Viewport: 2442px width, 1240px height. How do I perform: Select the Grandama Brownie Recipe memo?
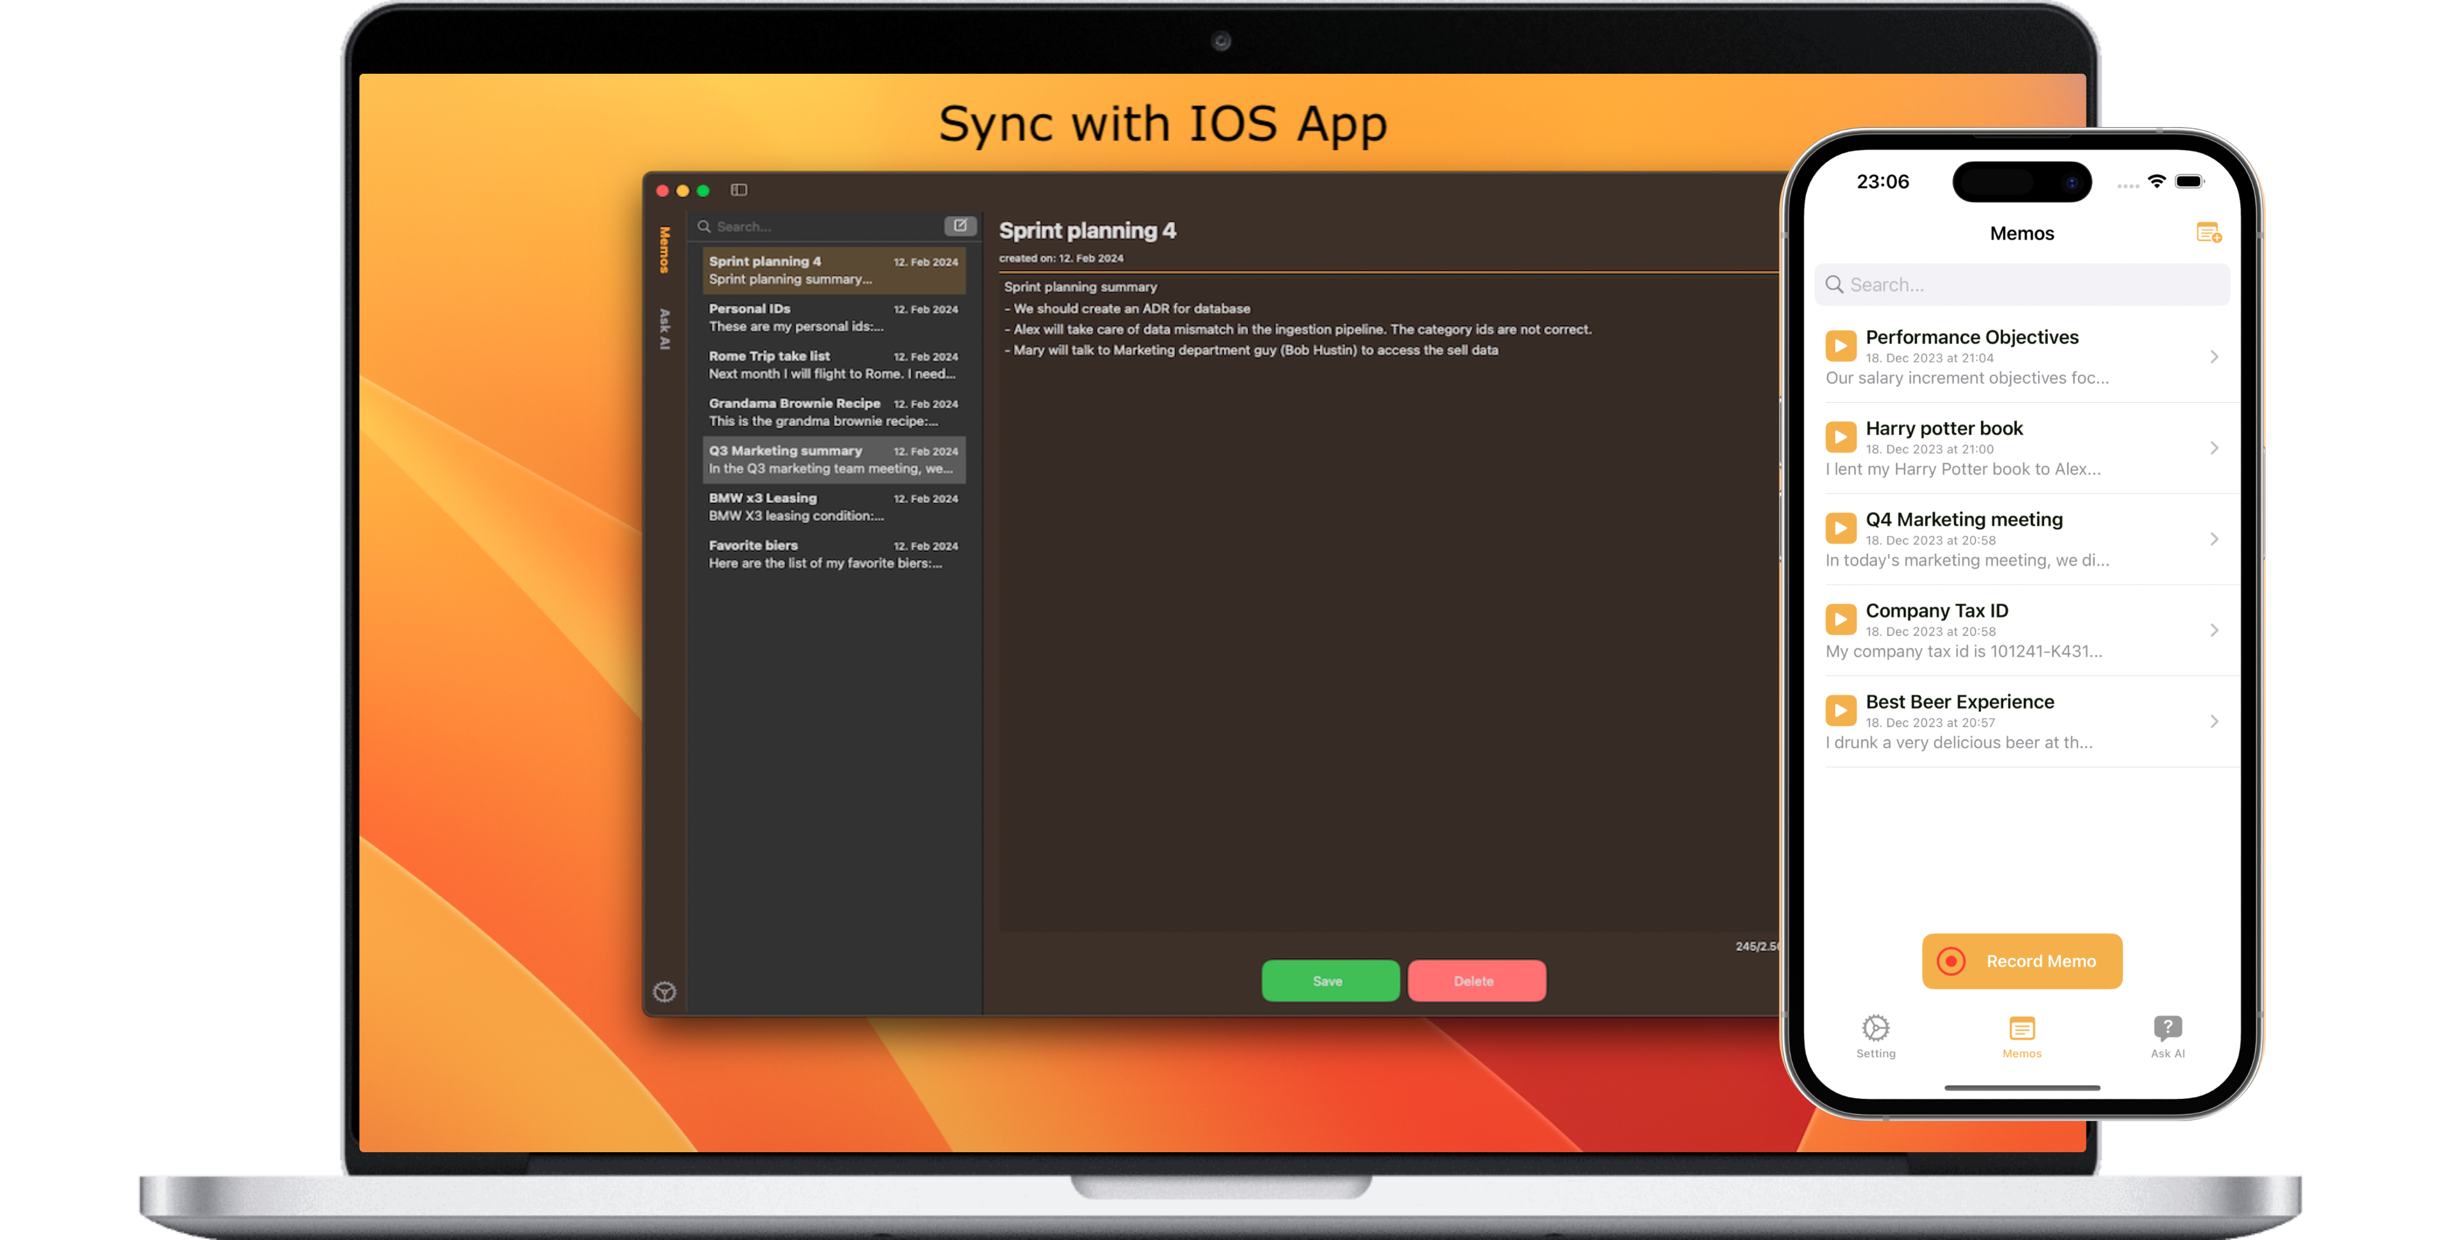(x=834, y=412)
